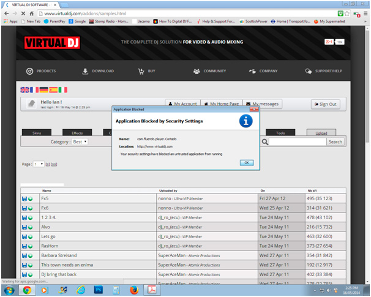This screenshot has width=371, height=297.
Task: Go to next page link
Action: [48, 164]
